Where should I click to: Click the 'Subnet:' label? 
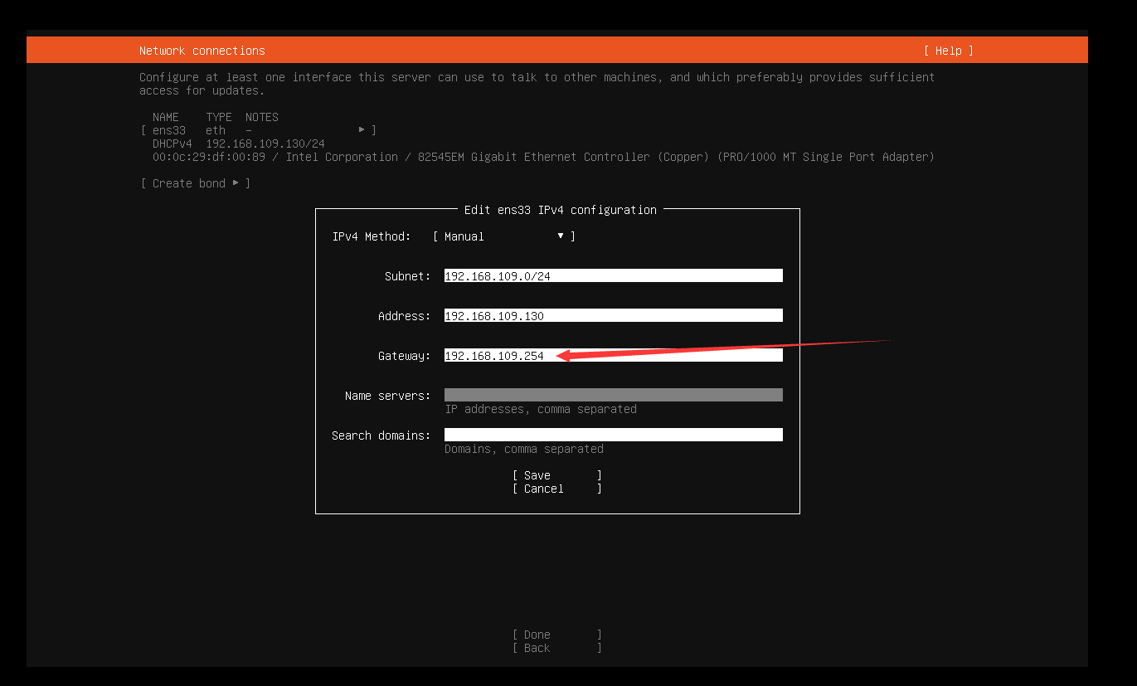[x=408, y=276]
